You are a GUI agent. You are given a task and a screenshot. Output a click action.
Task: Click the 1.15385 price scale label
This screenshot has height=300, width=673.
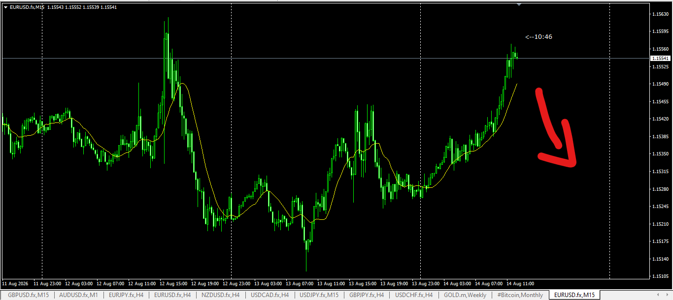pyautogui.click(x=660, y=136)
